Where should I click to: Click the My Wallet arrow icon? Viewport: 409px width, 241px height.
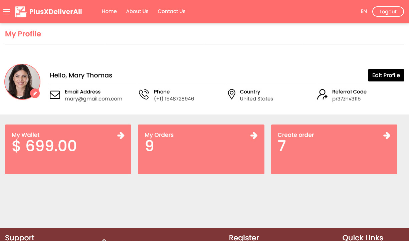point(121,135)
